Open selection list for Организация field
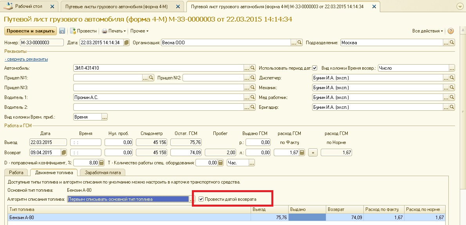 click(x=294, y=42)
